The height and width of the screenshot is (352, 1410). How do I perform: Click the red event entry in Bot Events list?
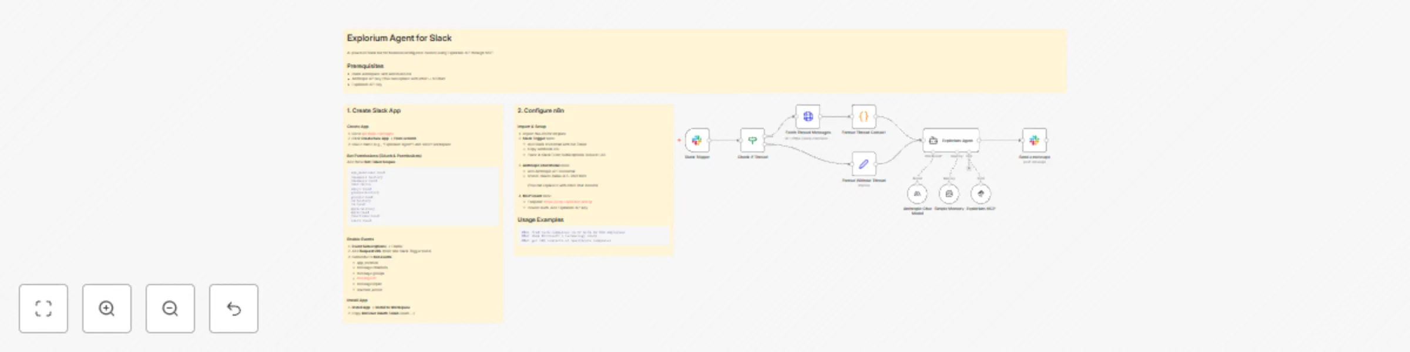click(x=367, y=278)
